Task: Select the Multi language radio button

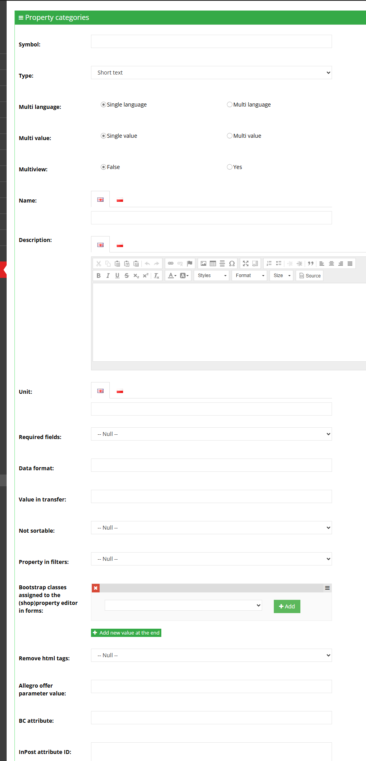Action: (230, 105)
